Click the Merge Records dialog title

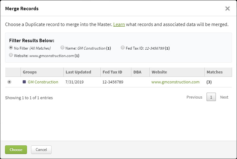coord(22,9)
